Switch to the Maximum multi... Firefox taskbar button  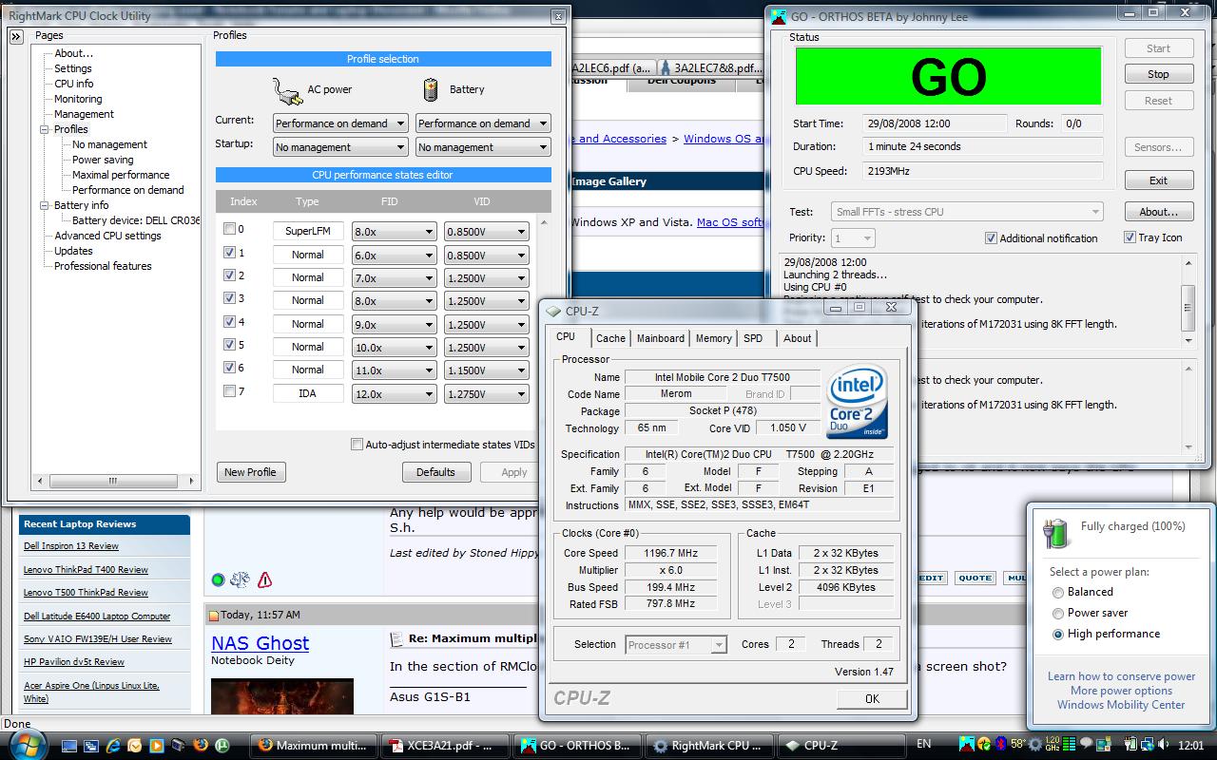pos(313,746)
